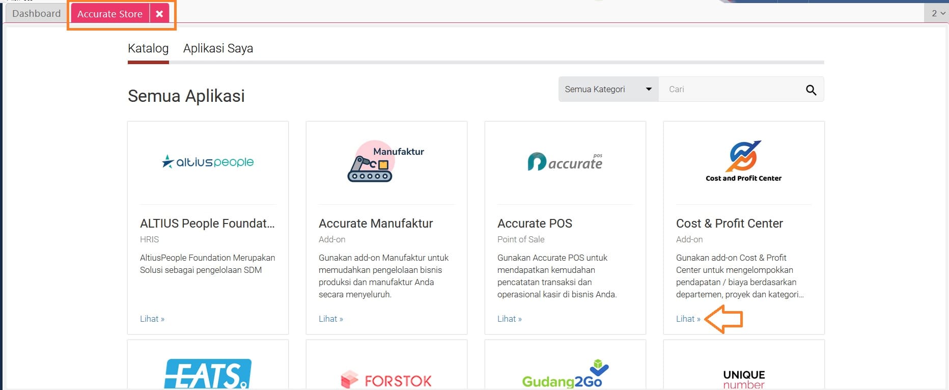Switch to the Dashboard tab
Viewport: 949px width, 390px height.
(x=36, y=14)
